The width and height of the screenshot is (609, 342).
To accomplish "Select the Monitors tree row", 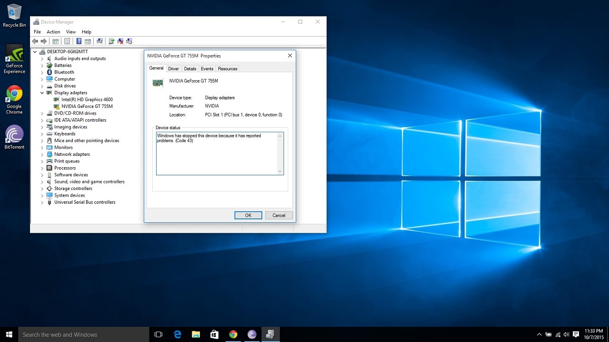I will [x=63, y=148].
